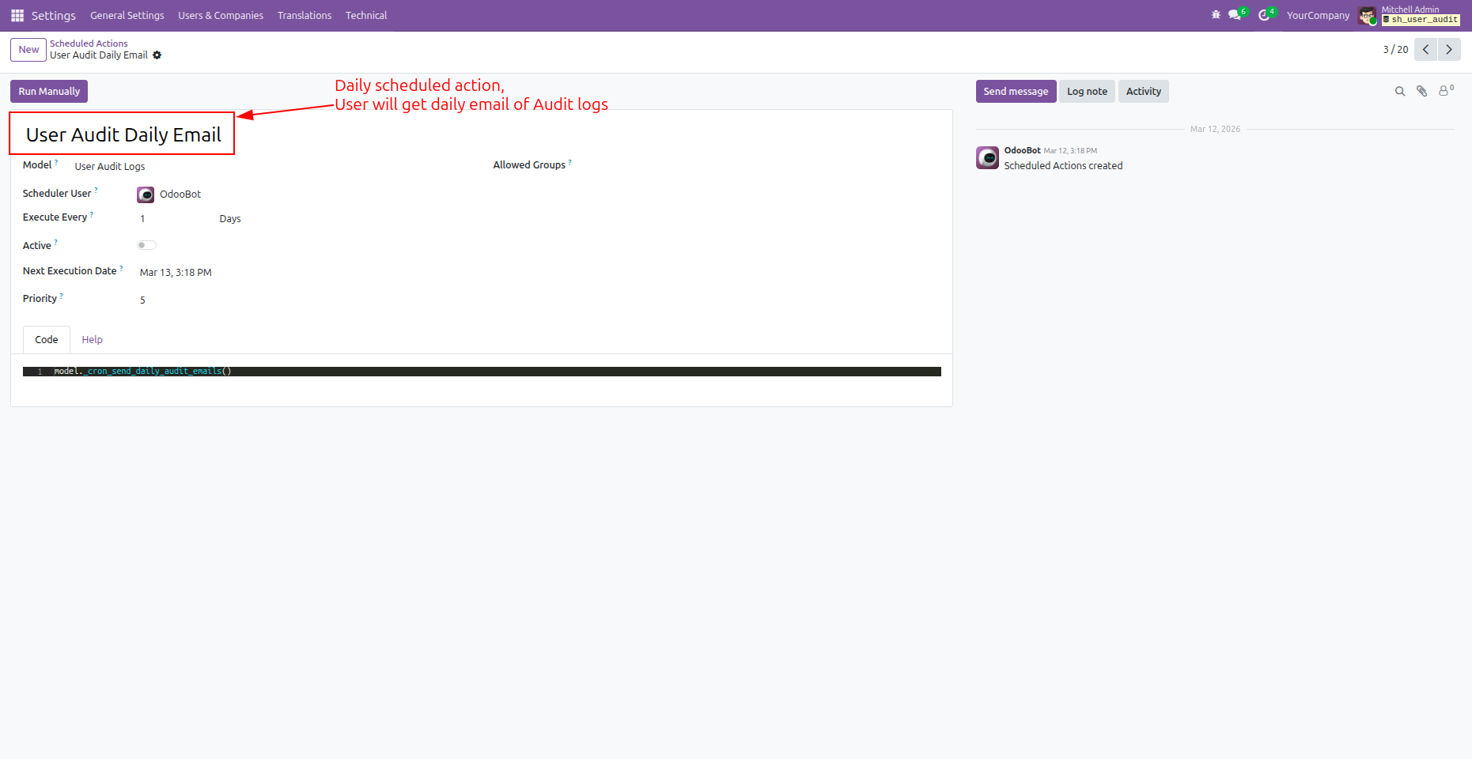Show help tooltip for Active
Image resolution: width=1472 pixels, height=759 pixels.
click(x=55, y=243)
